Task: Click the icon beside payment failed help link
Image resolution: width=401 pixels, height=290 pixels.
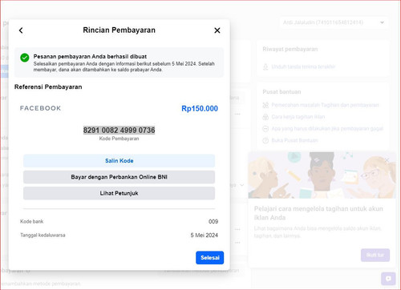Action: [265, 129]
